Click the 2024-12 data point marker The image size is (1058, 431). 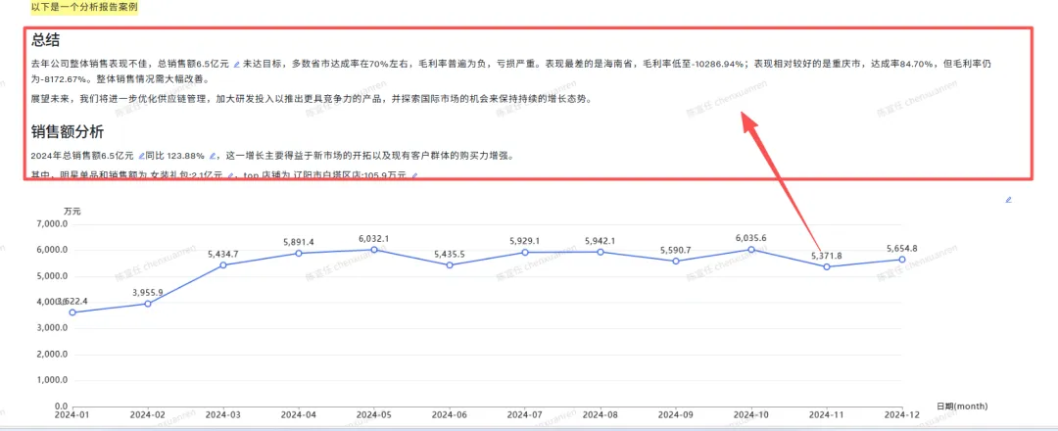coord(902,259)
